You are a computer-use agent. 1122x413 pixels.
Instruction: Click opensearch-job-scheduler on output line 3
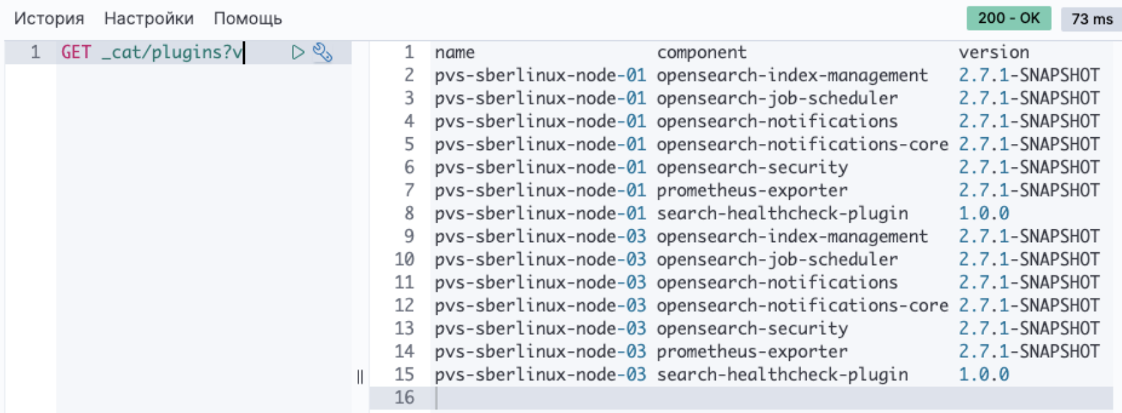[x=777, y=98]
